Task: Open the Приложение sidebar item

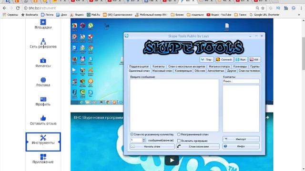Action: [43, 159]
